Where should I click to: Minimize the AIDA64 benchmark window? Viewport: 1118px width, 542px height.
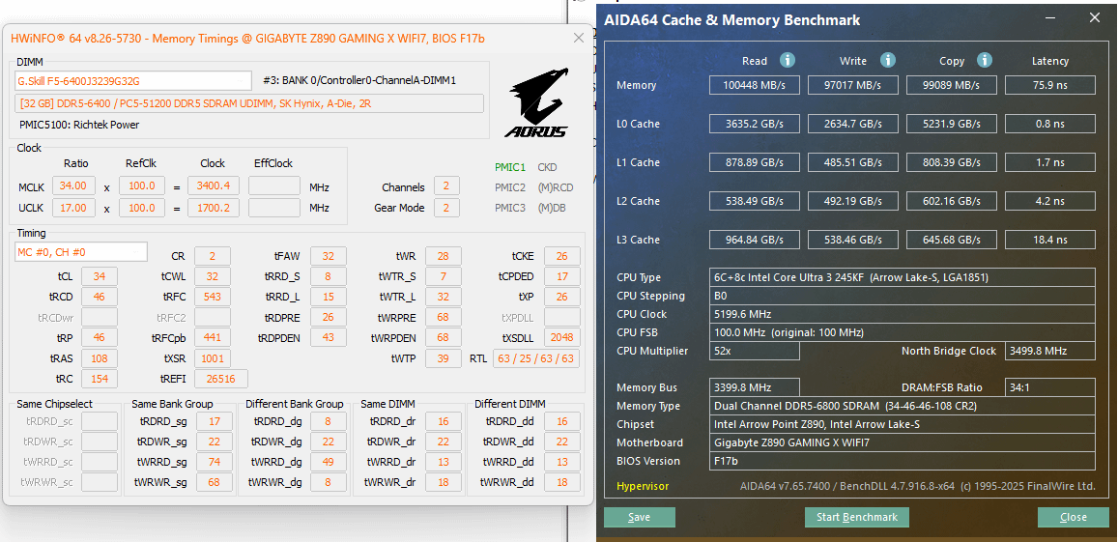tap(1048, 18)
